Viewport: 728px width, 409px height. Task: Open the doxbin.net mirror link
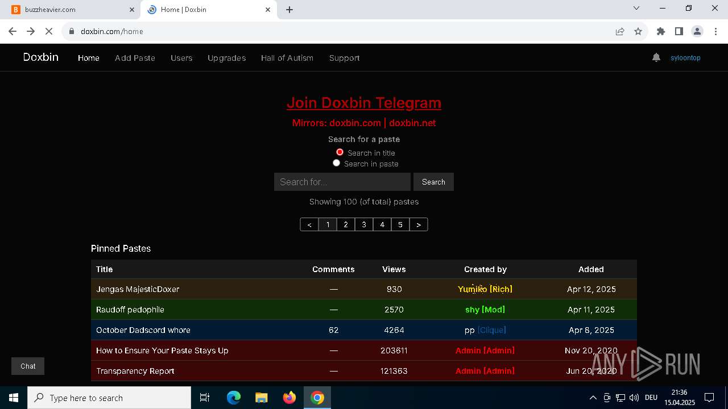tap(412, 123)
